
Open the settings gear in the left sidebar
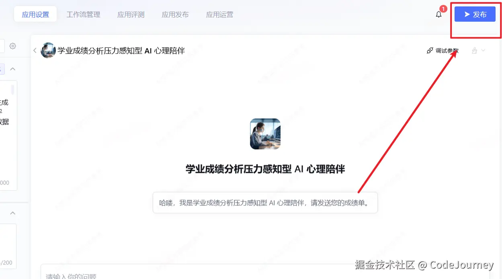tap(12, 46)
